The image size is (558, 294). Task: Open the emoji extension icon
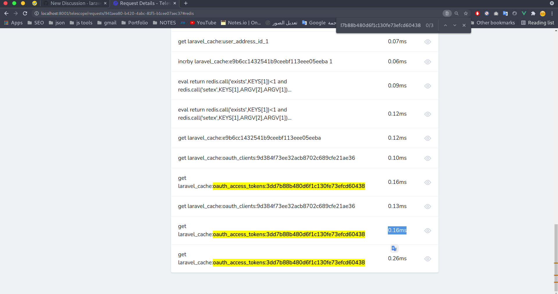tap(543, 13)
